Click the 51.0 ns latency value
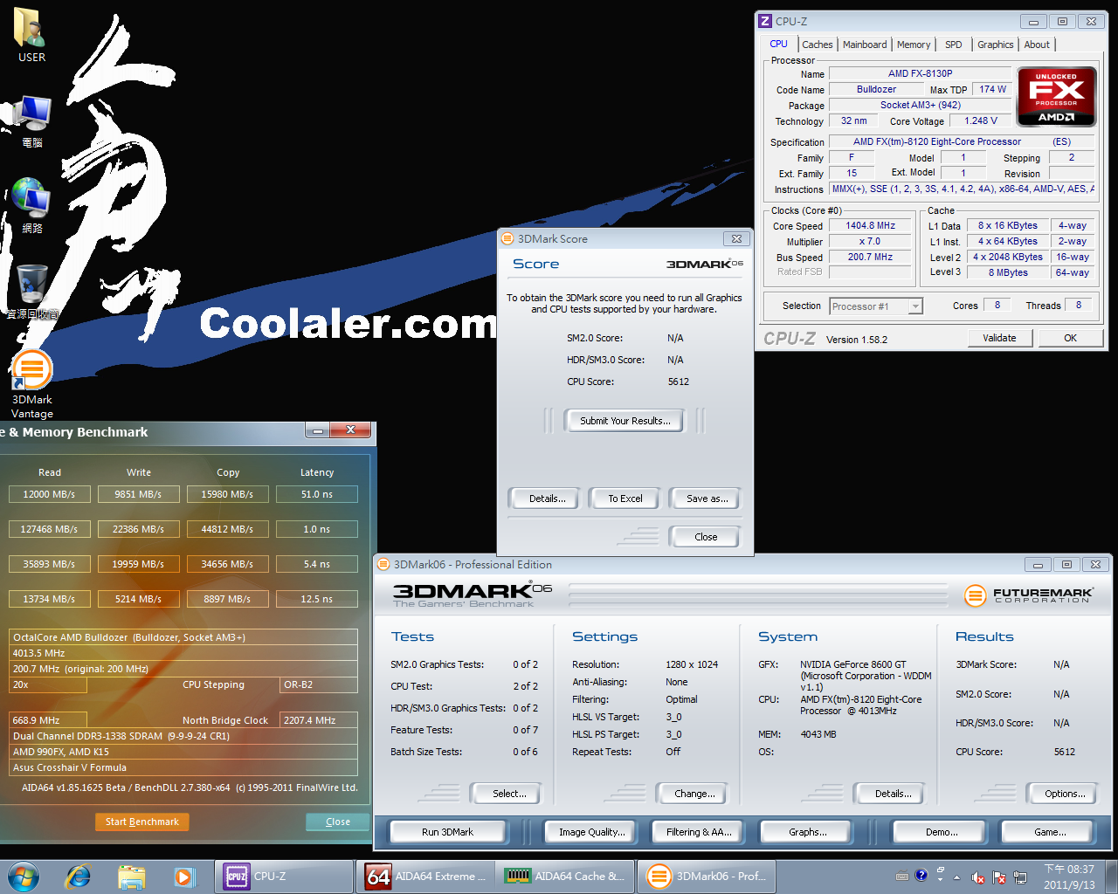Screen dimensions: 1118x894 (316, 494)
